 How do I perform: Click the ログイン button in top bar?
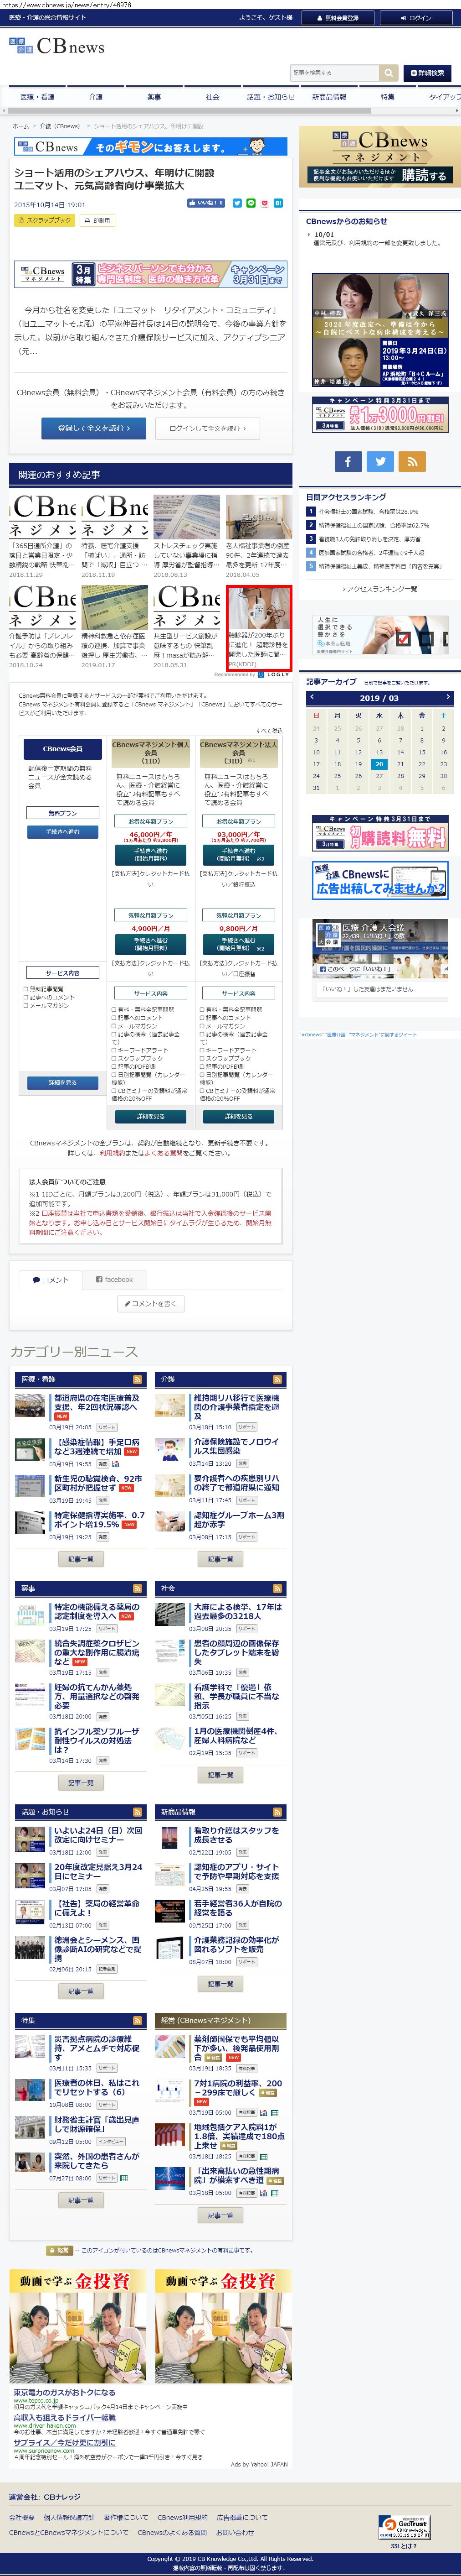pos(416,17)
